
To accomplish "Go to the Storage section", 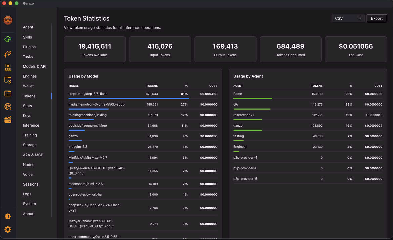I will [30, 145].
